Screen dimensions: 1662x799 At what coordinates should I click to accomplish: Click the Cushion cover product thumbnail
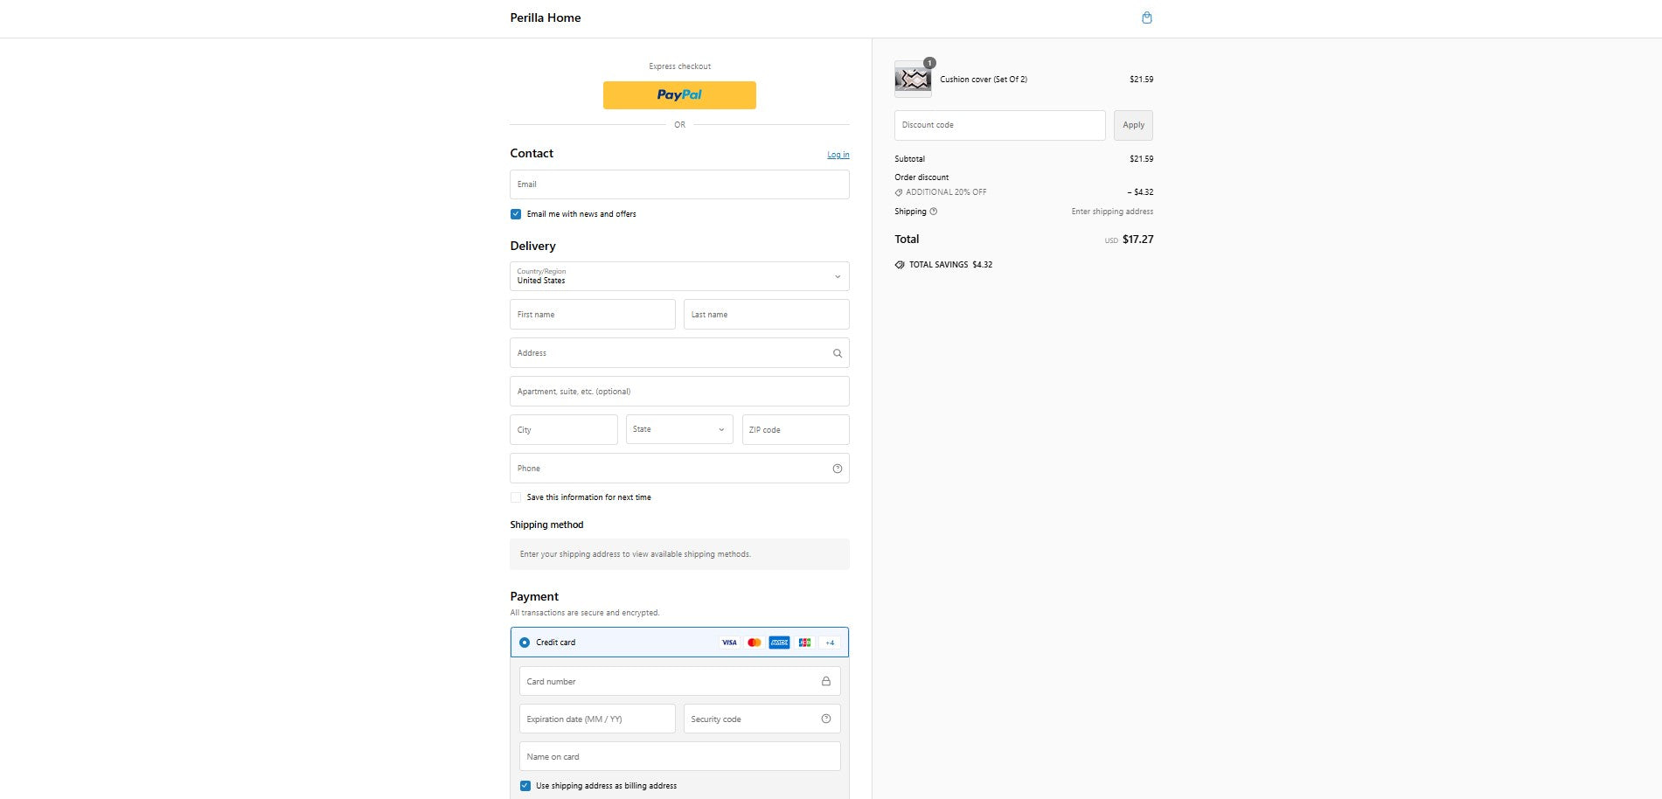[912, 80]
